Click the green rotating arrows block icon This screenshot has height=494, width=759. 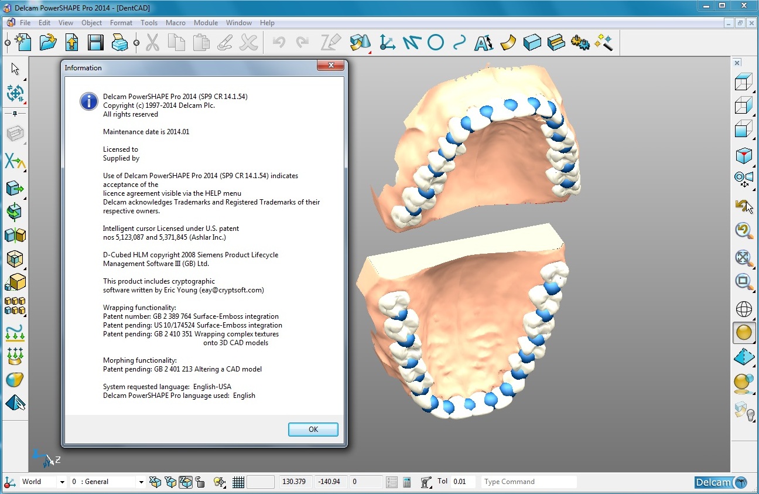15,212
